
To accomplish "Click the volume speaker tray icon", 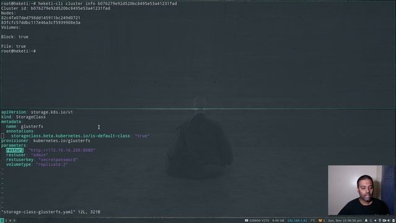I will [x=389, y=221].
